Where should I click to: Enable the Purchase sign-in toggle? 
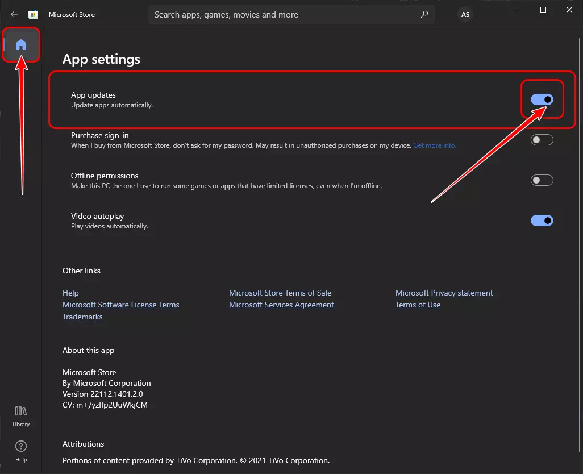pyautogui.click(x=542, y=140)
